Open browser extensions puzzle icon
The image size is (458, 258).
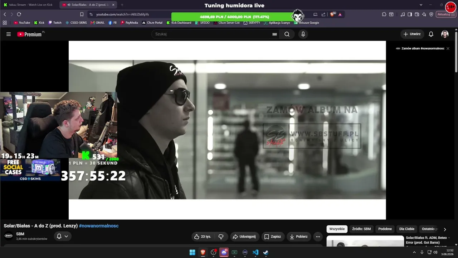click(x=384, y=14)
